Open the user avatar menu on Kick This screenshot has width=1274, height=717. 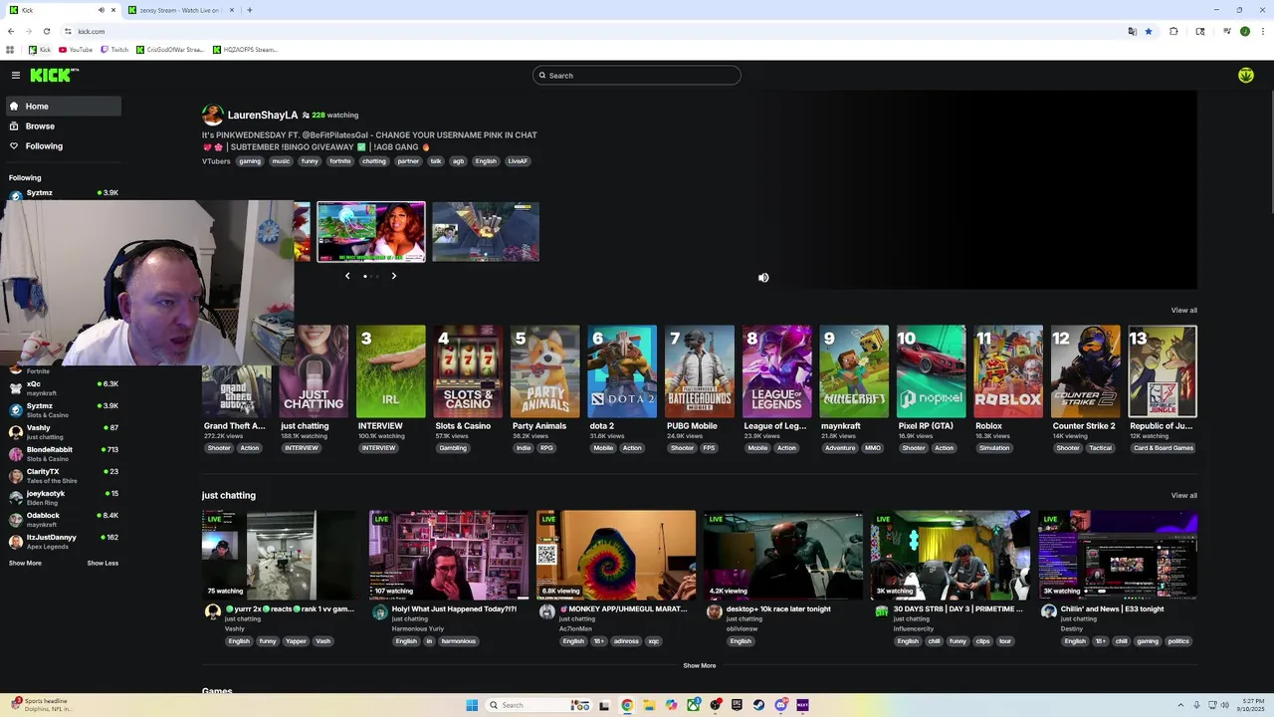click(1245, 75)
